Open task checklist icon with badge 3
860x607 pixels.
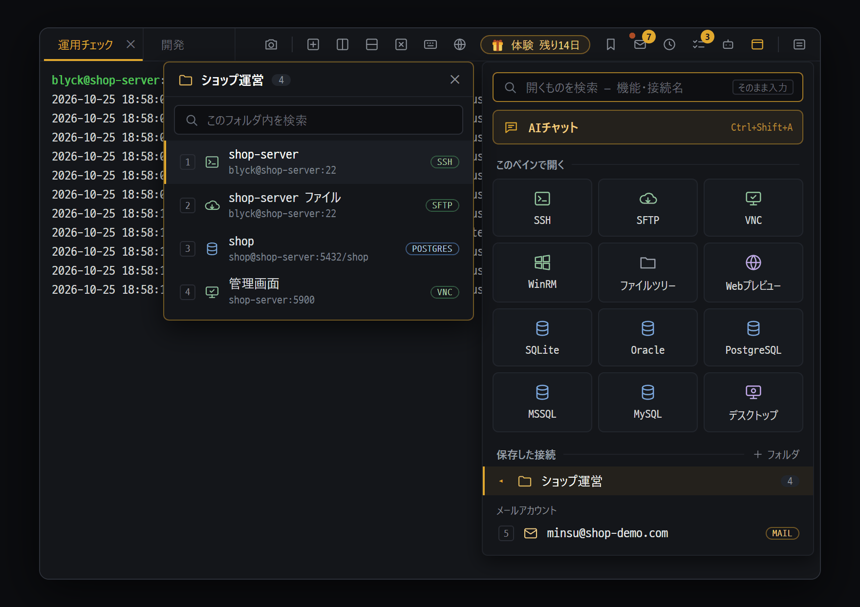(699, 45)
